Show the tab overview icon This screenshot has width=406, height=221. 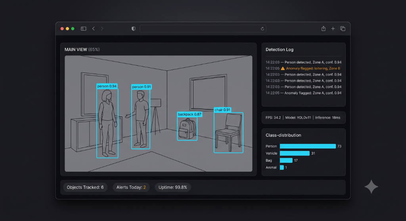[x=343, y=29]
